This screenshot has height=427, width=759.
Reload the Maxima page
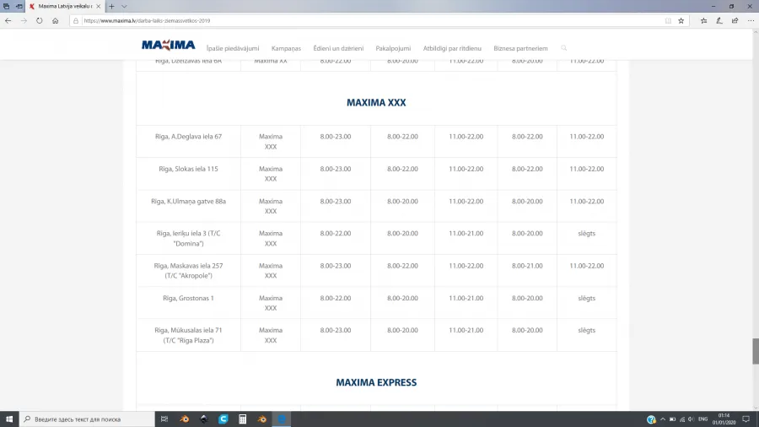39,21
